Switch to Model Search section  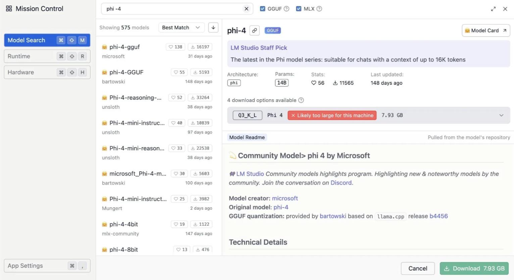click(47, 40)
